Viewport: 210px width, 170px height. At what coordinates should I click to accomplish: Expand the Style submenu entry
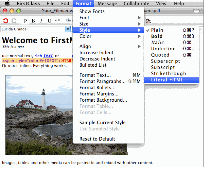point(108,30)
